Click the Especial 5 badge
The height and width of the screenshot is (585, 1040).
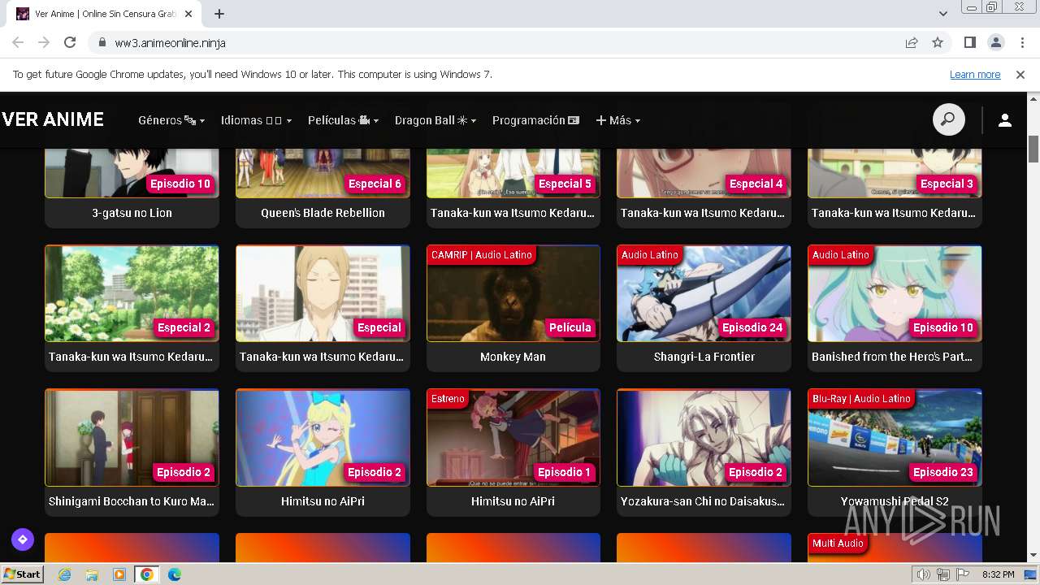(x=565, y=184)
